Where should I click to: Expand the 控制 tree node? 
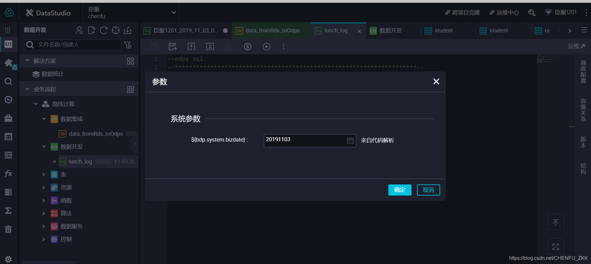coord(44,239)
